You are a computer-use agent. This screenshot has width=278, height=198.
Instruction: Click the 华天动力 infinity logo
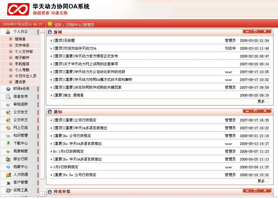tap(18, 9)
